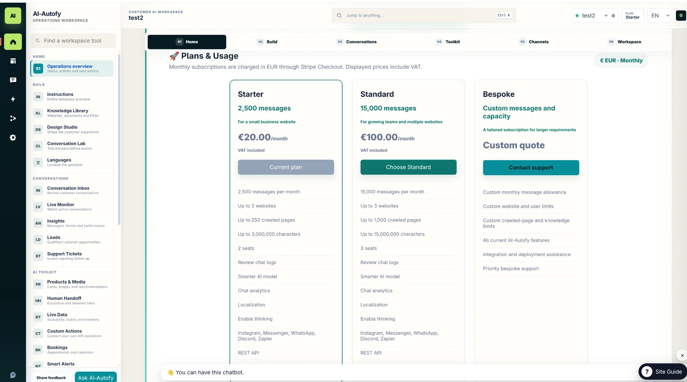Switch to the Build tab
The width and height of the screenshot is (687, 382).
pos(267,42)
